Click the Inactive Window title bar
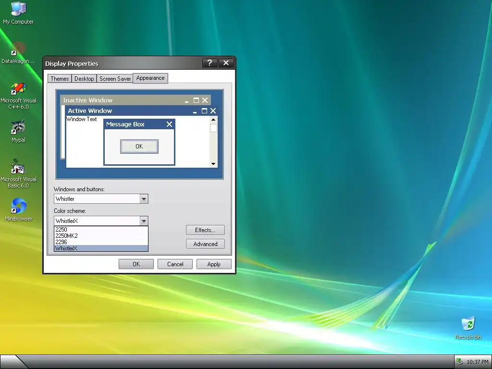492x369 pixels. [135, 100]
